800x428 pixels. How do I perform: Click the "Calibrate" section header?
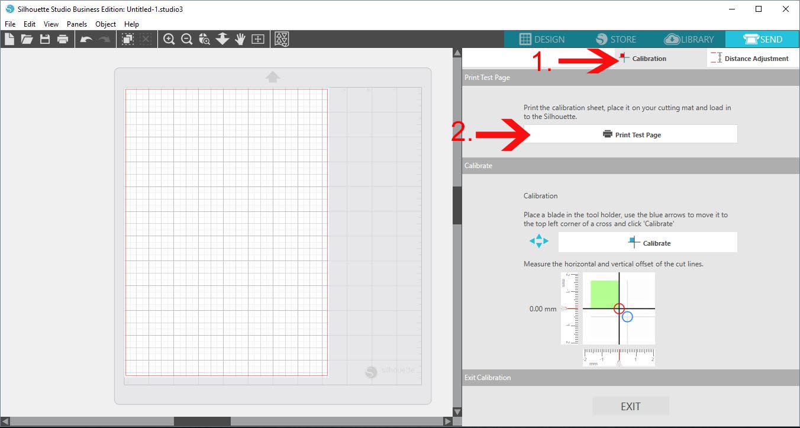631,166
